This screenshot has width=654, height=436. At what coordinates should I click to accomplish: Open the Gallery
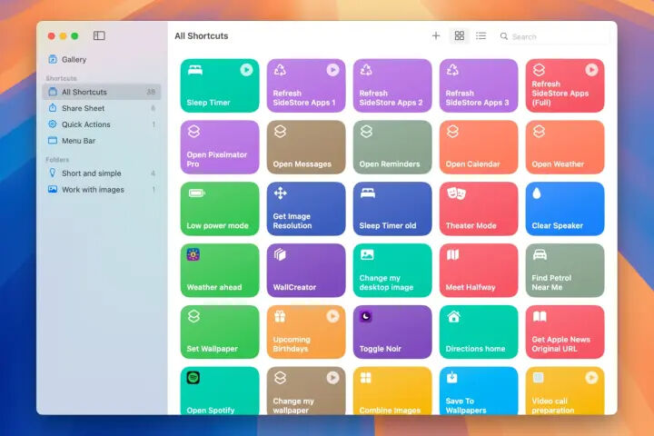[x=74, y=59]
